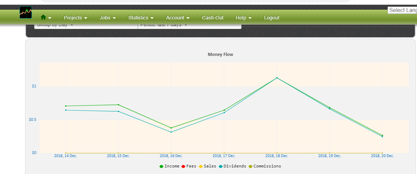Open the Jobs menu
Screen dimensions: 417x174
point(107,18)
